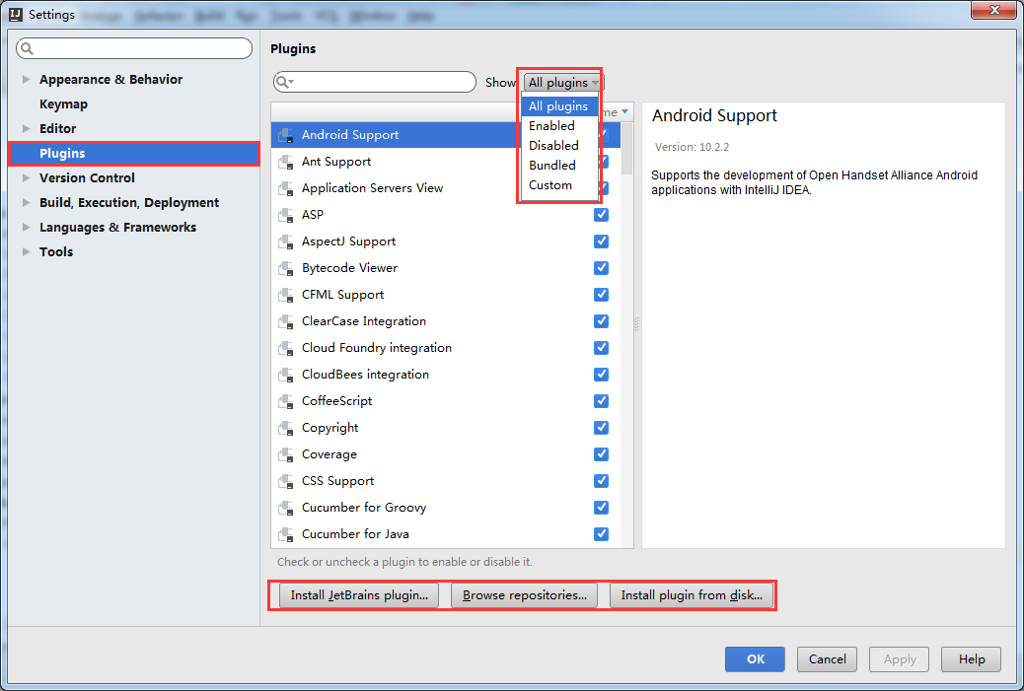Click Install plugin from disk button

point(692,595)
